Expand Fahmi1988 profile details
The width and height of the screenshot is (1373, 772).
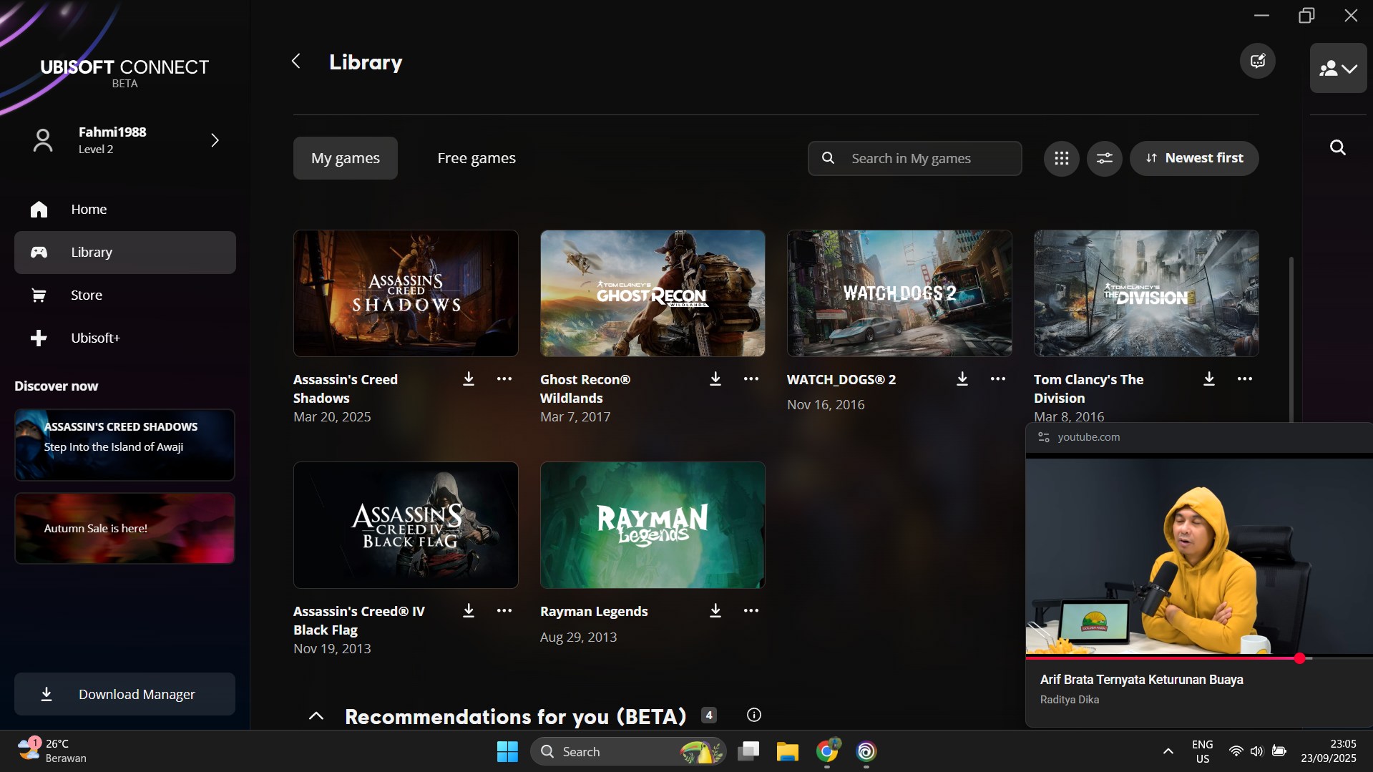pyautogui.click(x=215, y=140)
